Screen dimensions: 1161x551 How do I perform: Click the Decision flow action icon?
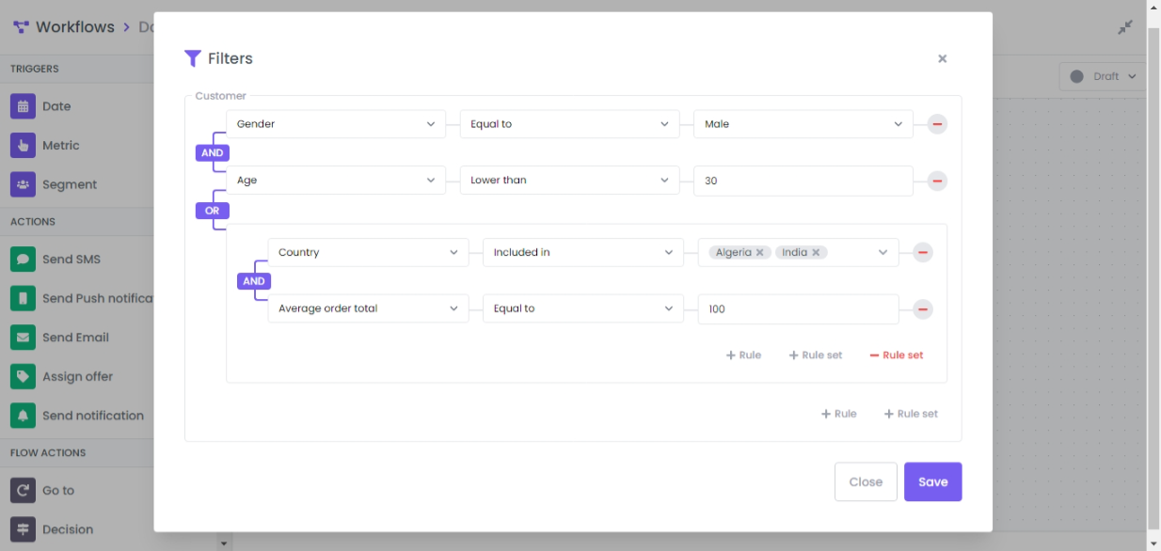23,529
